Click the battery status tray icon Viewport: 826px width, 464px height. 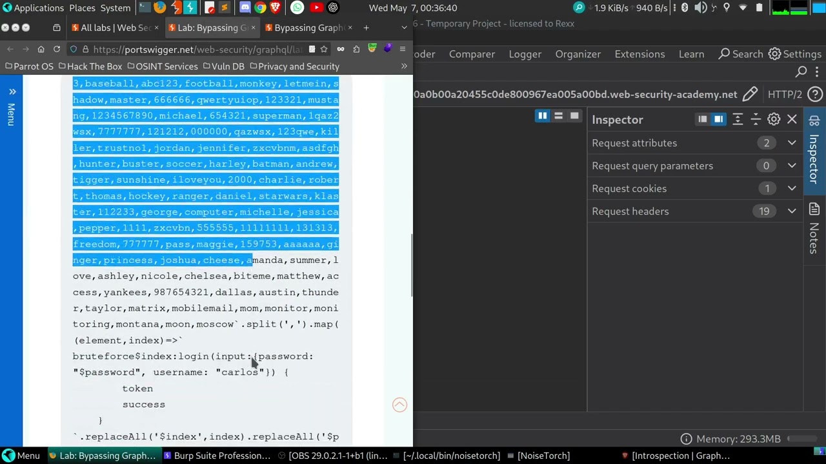click(759, 8)
